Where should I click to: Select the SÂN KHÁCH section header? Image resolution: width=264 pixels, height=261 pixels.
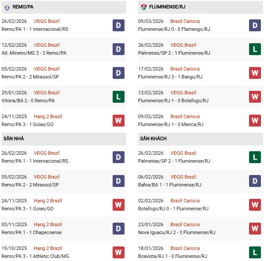[154, 139]
